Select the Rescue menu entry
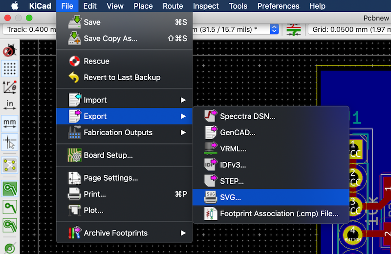The image size is (391, 254). (124, 61)
